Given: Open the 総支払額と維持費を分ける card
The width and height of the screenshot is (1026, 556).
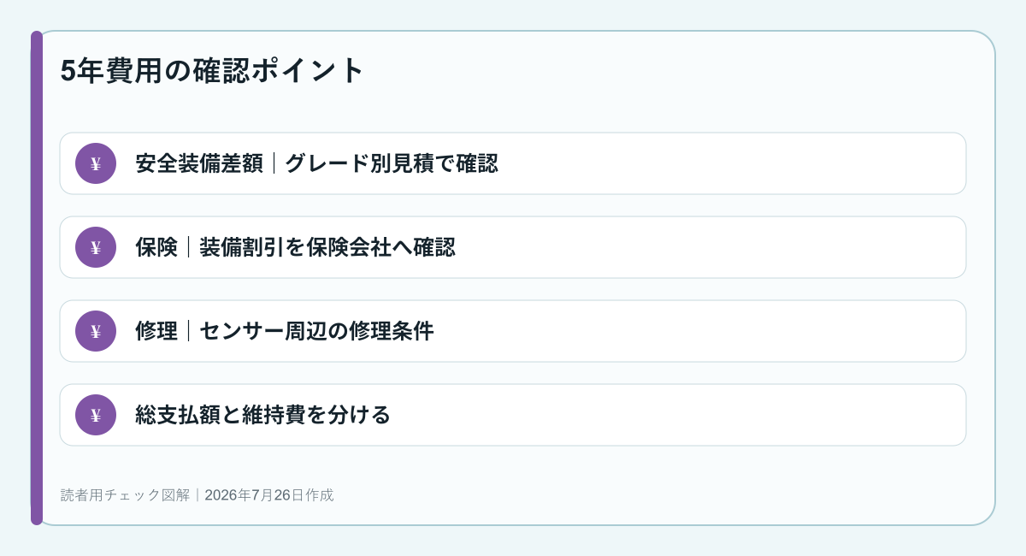Looking at the screenshot, I should (513, 415).
